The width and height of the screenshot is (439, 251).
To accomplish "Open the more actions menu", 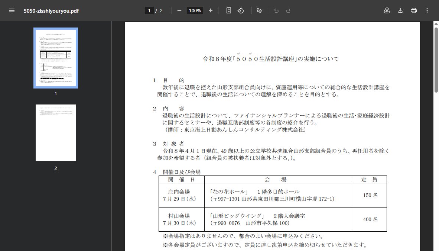I will click(x=427, y=11).
